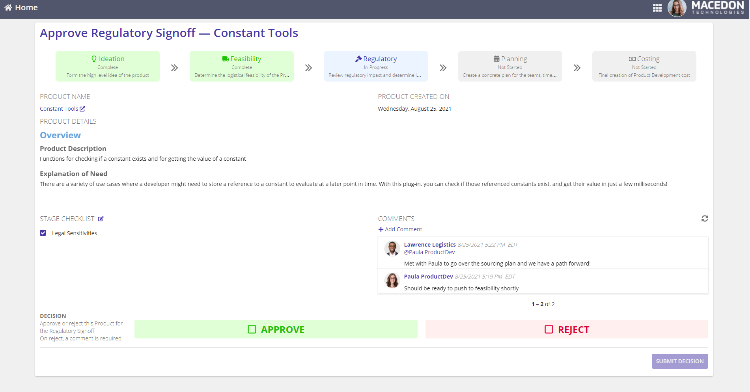This screenshot has height=392, width=750.
Task: Click the Ideation lightbulb icon
Action: click(94, 59)
